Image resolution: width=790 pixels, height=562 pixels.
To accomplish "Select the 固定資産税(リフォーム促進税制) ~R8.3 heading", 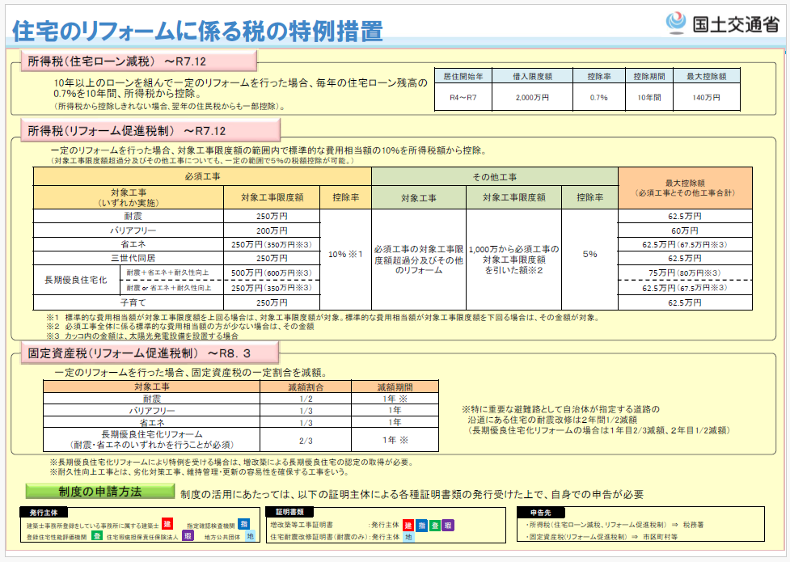I will point(150,353).
